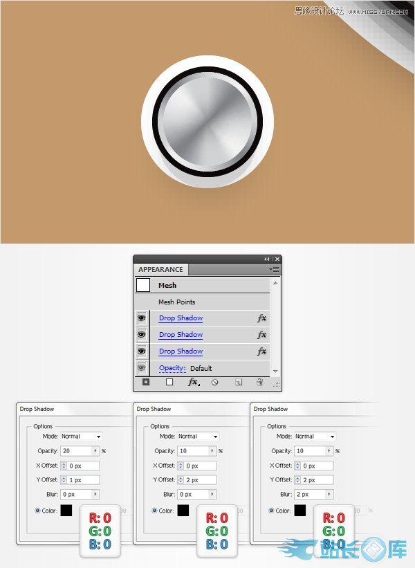Image resolution: width=415 pixels, height=568 pixels.
Task: Click the Duplicate Selected Item icon
Action: pos(239,382)
